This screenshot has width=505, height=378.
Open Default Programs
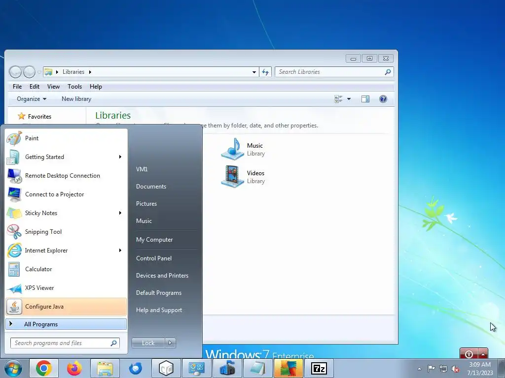[x=158, y=293]
